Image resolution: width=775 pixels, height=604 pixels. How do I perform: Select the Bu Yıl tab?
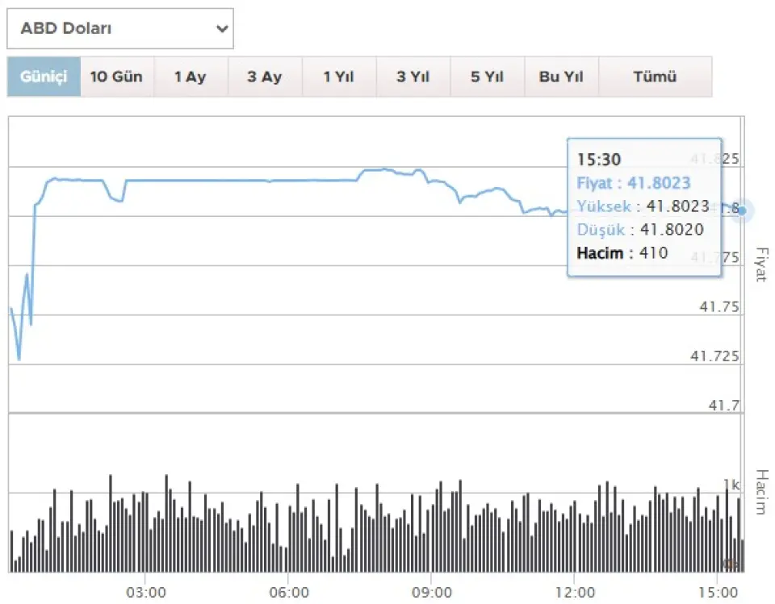point(561,77)
